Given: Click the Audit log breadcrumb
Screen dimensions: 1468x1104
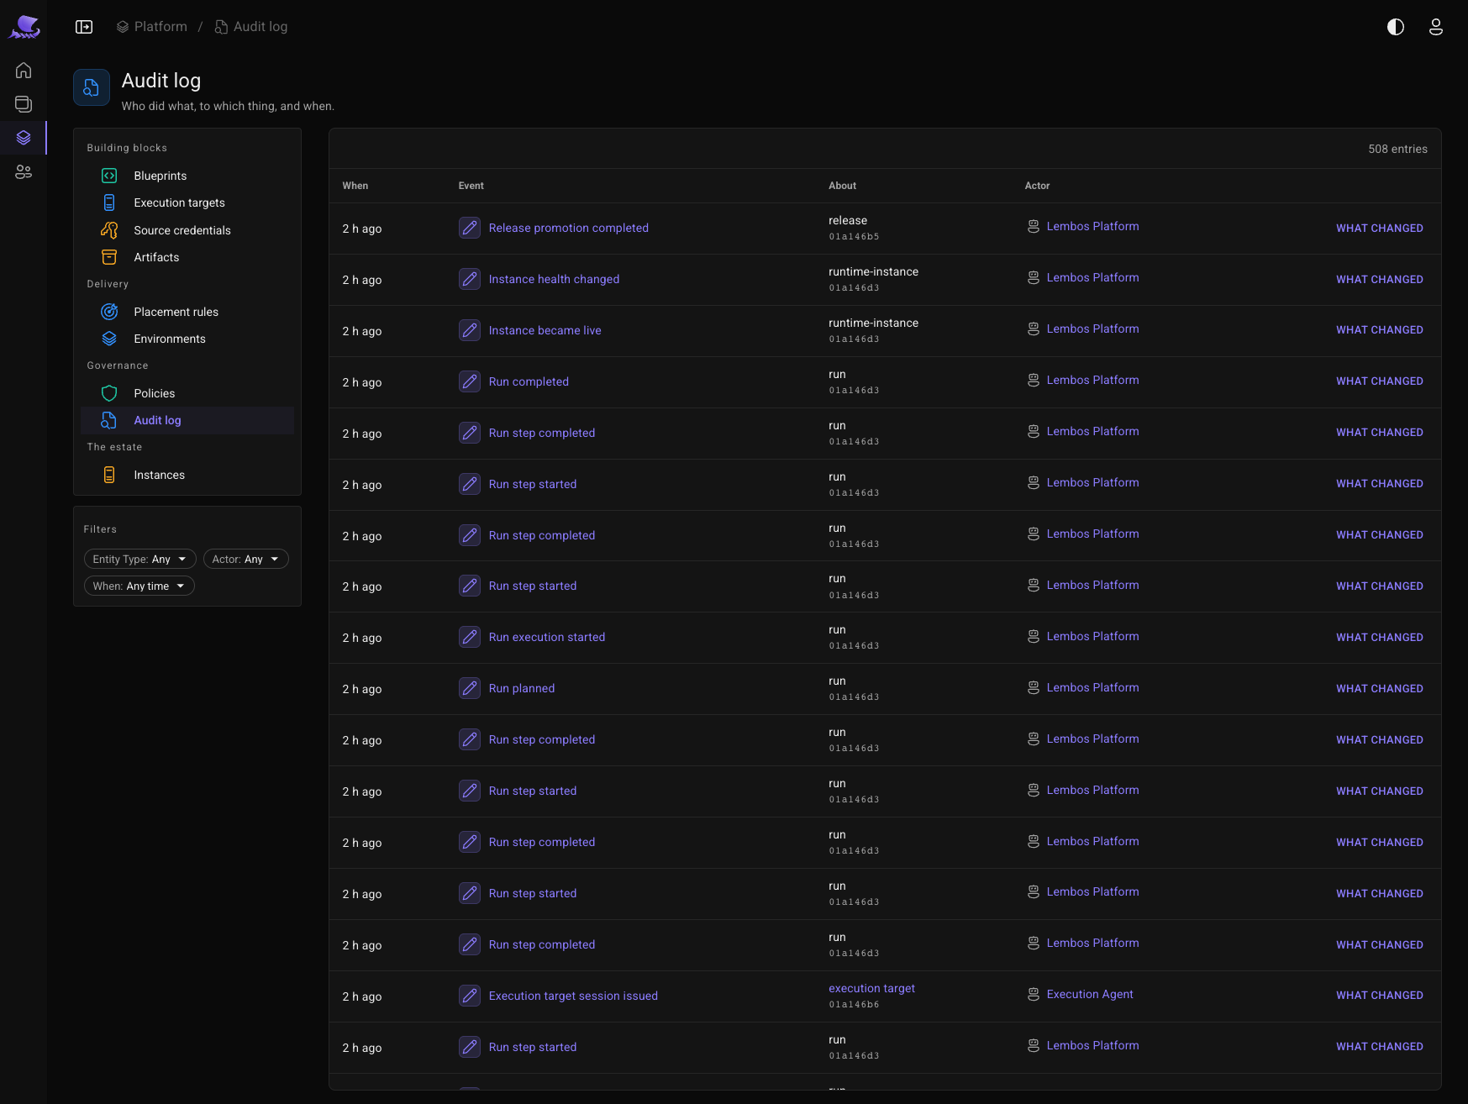Looking at the screenshot, I should (x=251, y=27).
